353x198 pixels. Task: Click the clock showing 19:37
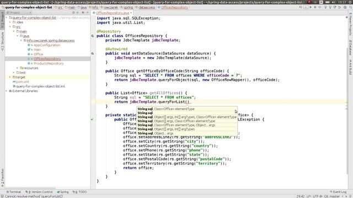pos(342,2)
